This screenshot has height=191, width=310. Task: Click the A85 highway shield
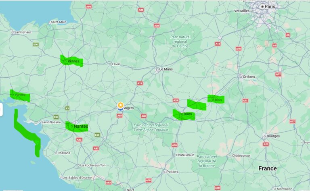[x=144, y=116]
